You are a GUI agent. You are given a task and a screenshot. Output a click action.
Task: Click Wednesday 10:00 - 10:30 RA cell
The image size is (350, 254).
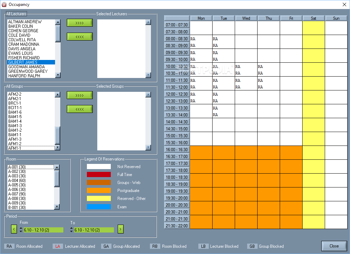click(x=246, y=66)
